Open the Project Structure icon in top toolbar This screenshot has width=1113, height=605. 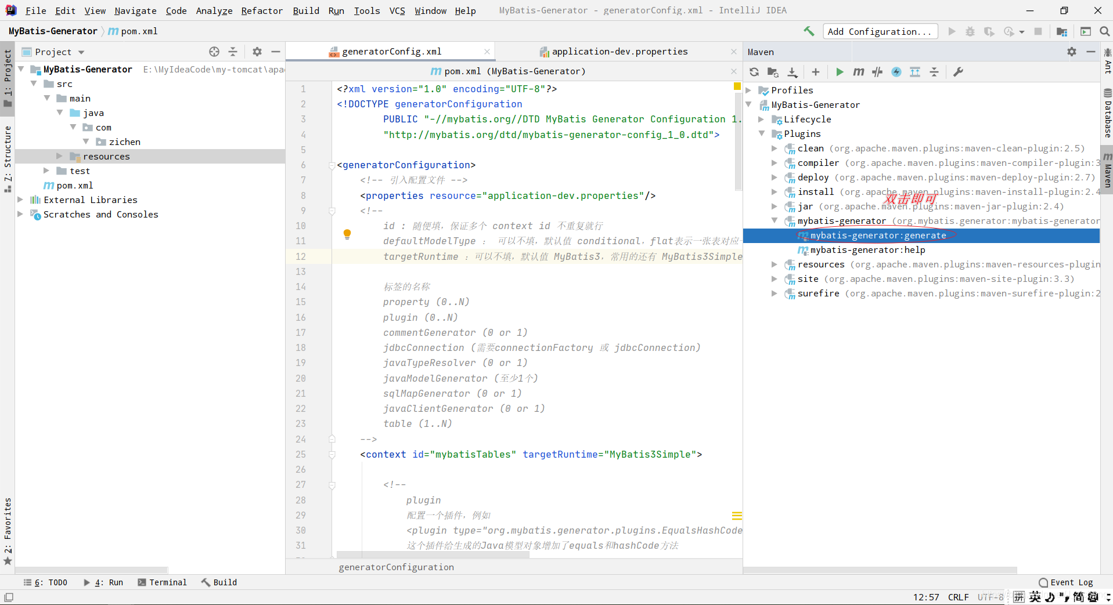(x=1062, y=31)
